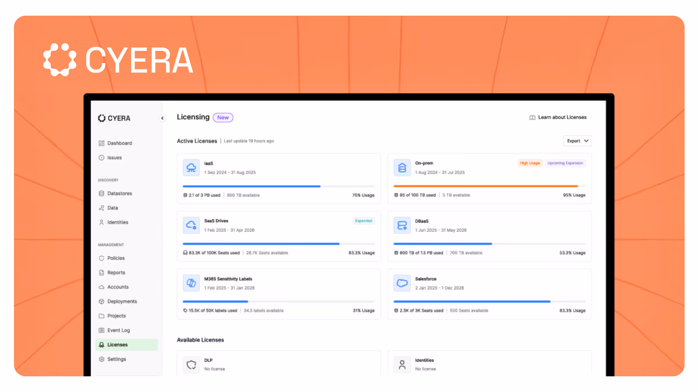Image resolution: width=698 pixels, height=392 pixels.
Task: Click the On-prem server stack icon
Action: coord(402,168)
